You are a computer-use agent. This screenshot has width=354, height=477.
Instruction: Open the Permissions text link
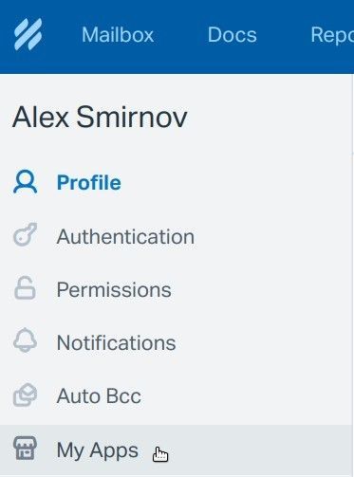(x=114, y=289)
